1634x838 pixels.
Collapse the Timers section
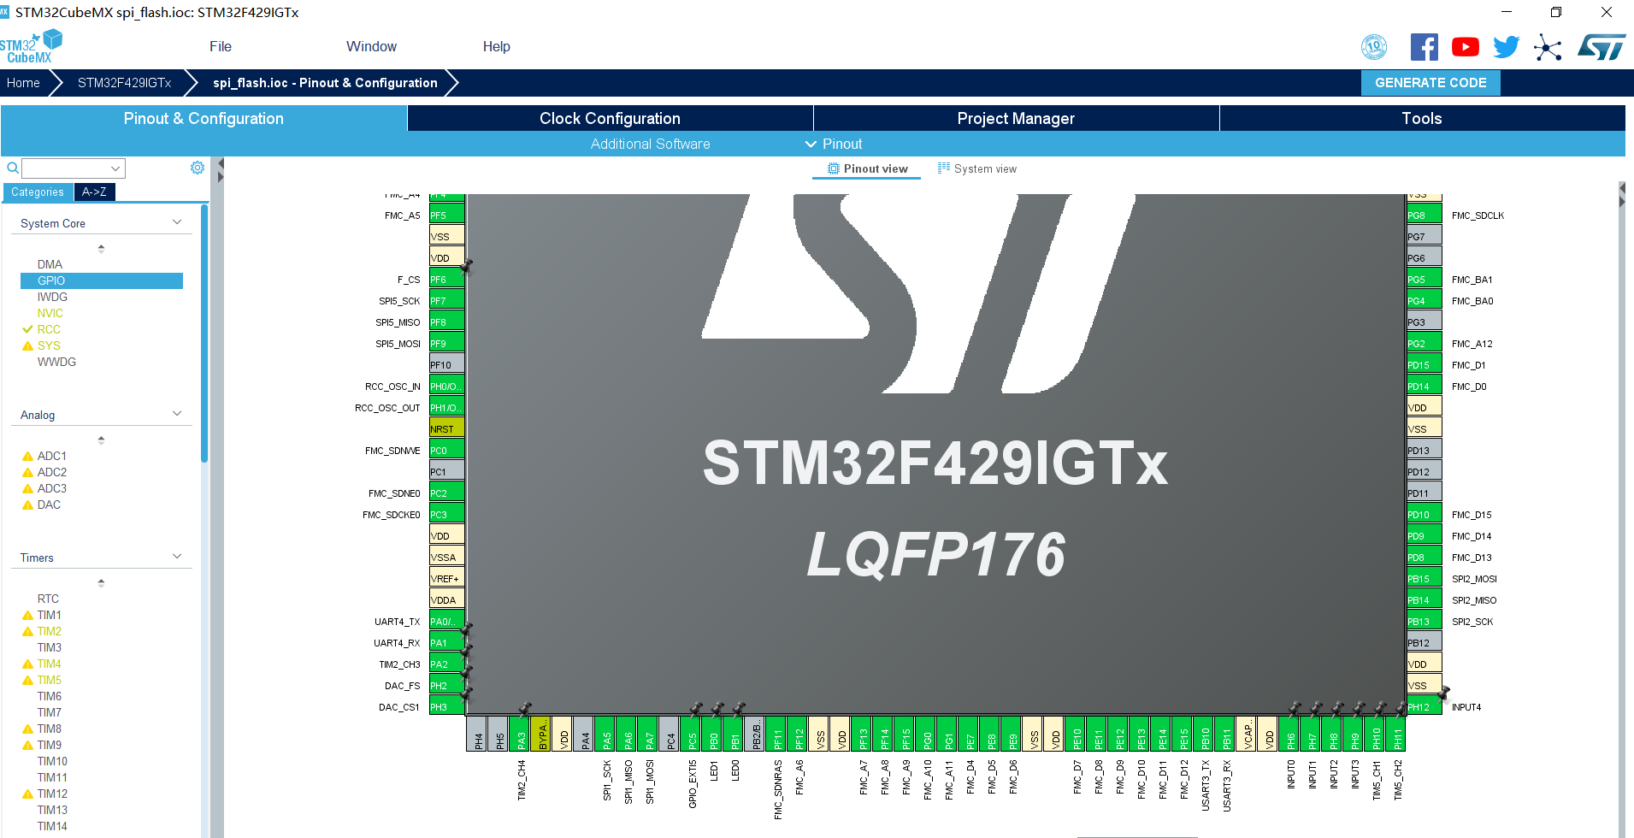pyautogui.click(x=177, y=556)
